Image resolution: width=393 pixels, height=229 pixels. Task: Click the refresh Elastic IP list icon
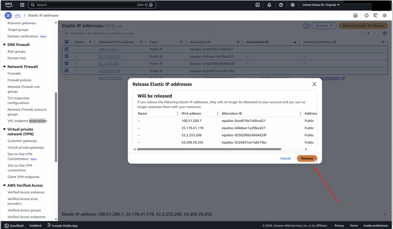(x=306, y=25)
